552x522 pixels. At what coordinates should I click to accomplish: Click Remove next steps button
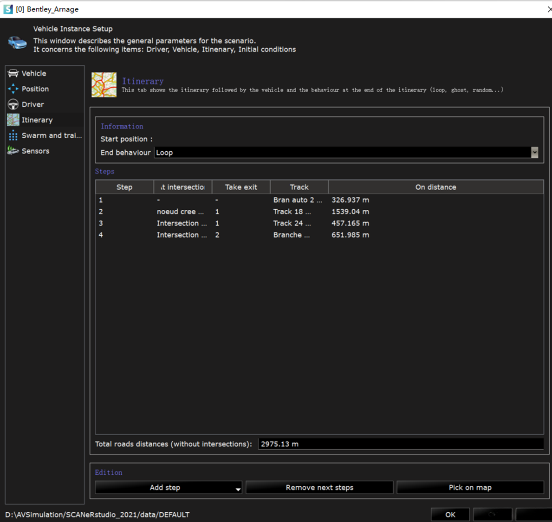(319, 487)
